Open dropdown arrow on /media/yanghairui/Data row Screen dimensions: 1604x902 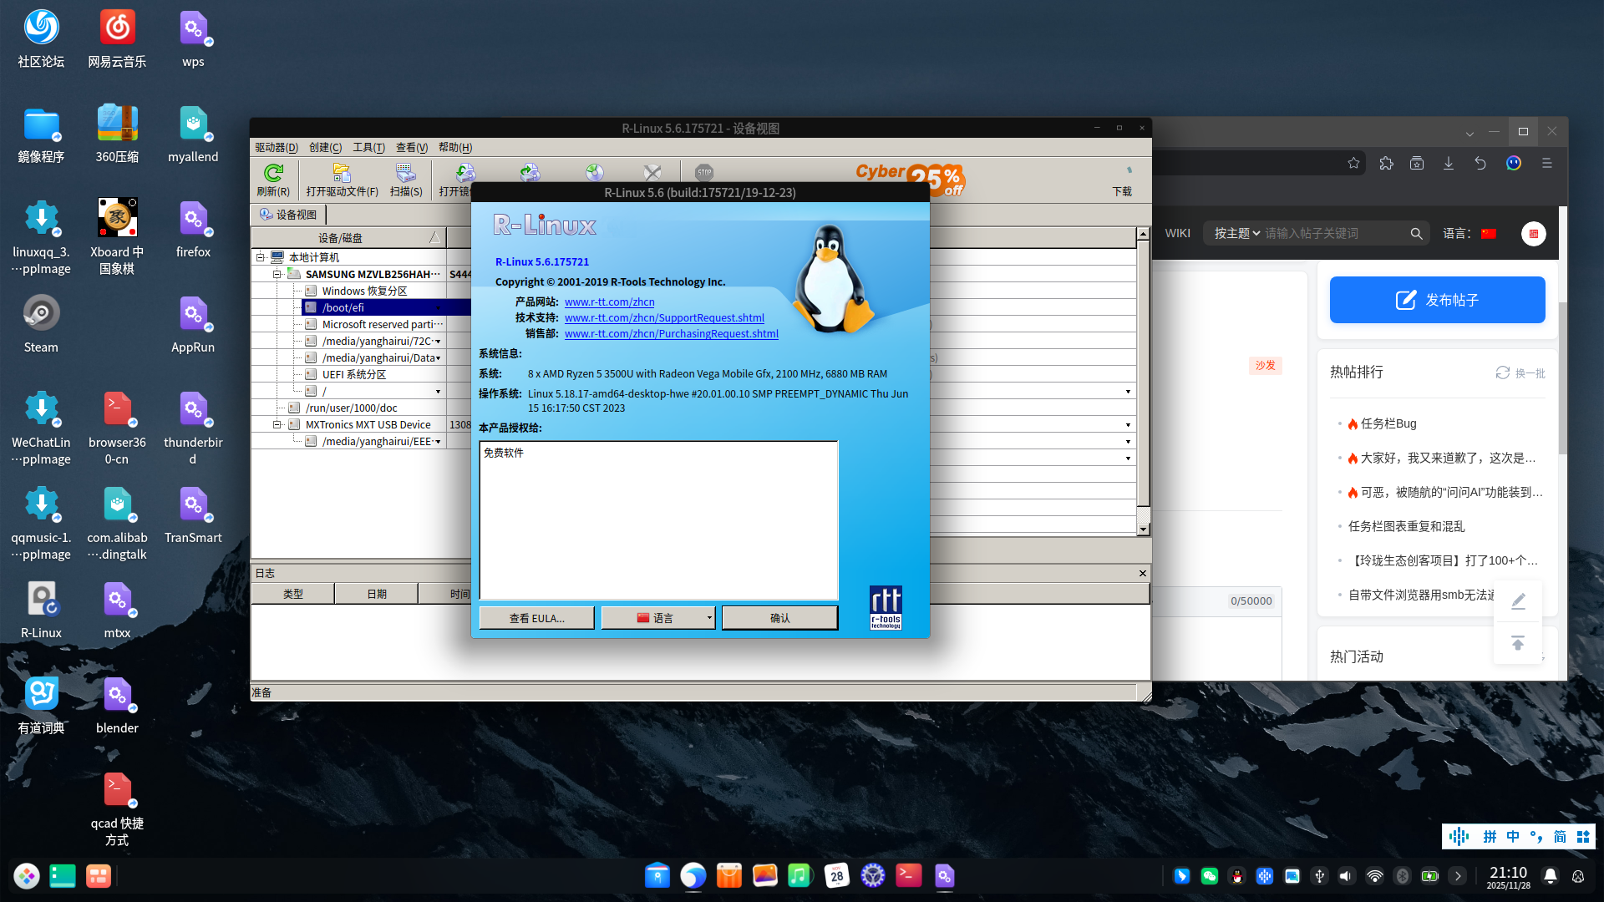[438, 357]
